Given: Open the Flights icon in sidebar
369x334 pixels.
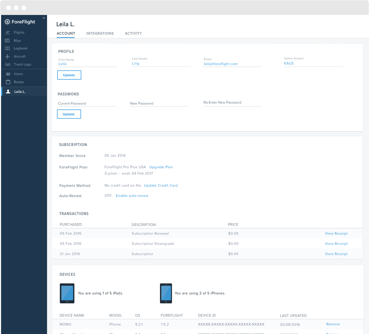Looking at the screenshot, I should (8, 33).
